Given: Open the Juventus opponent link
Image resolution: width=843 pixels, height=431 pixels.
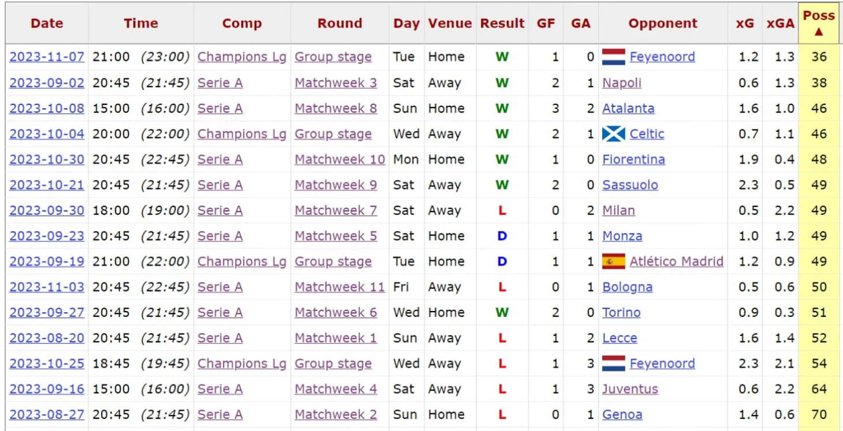Looking at the screenshot, I should pyautogui.click(x=630, y=389).
